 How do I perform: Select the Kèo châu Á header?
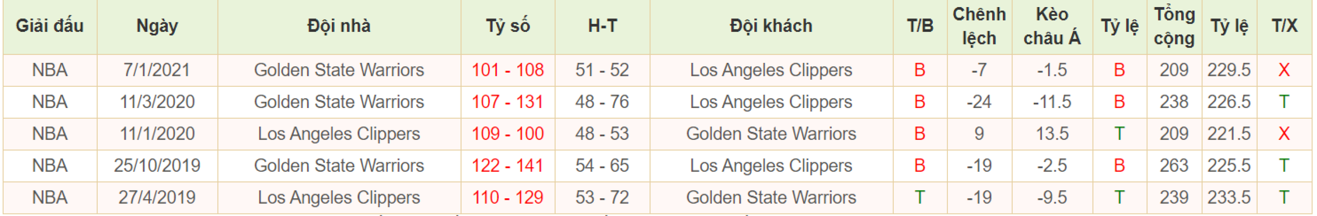(x=1052, y=26)
